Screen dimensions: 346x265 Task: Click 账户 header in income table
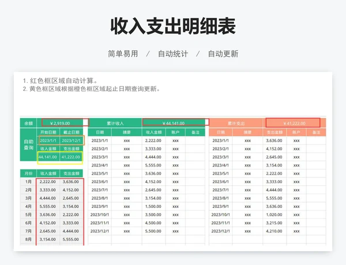175,132
